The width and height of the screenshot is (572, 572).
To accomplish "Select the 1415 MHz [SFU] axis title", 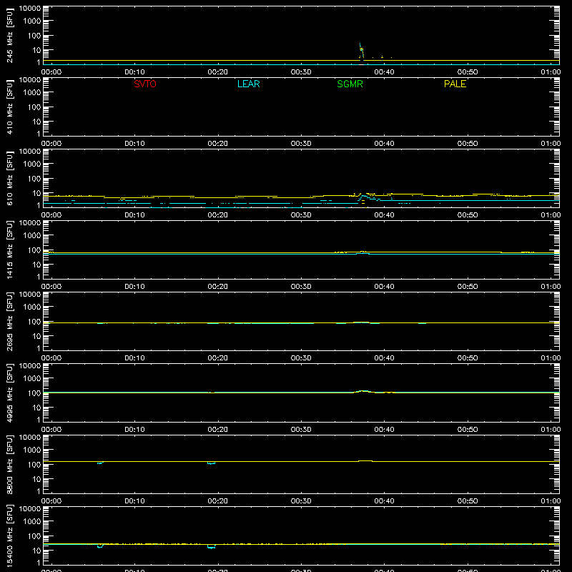I will (x=9, y=250).
